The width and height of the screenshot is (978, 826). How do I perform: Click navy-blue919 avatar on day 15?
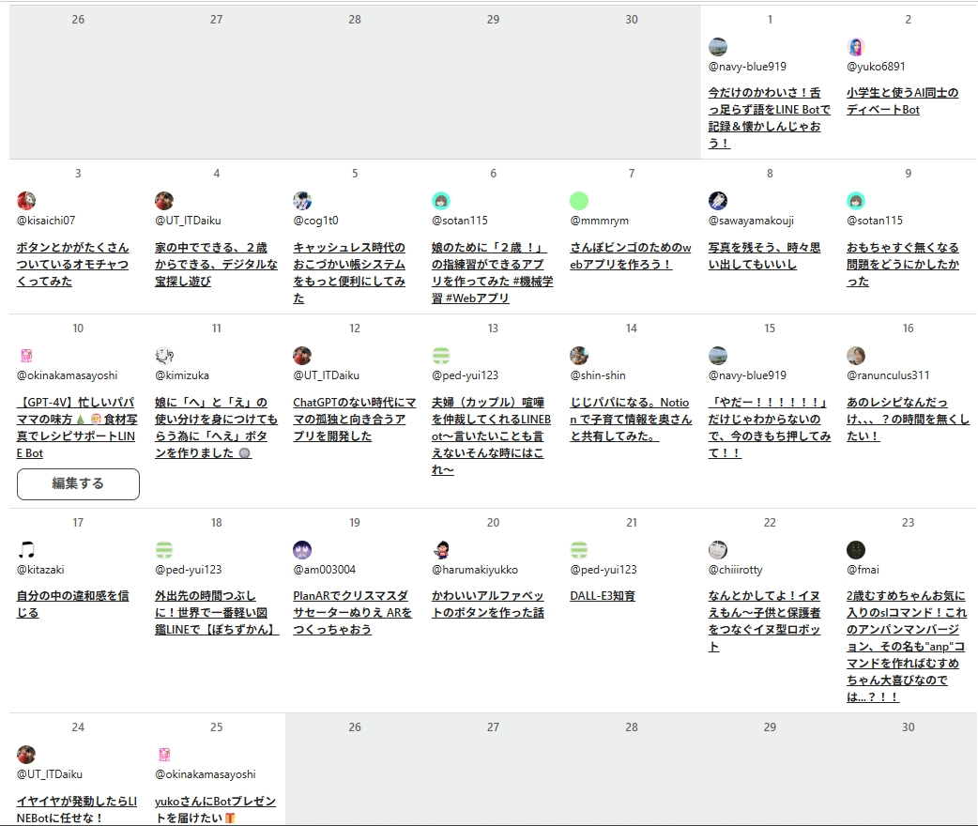click(718, 356)
